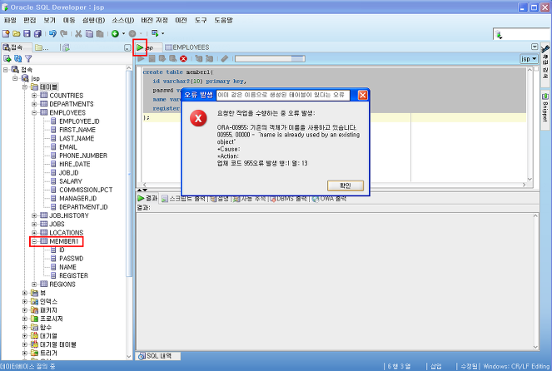Image resolution: width=552 pixels, height=371 pixels.
Task: Open the 도움말 menu
Action: click(x=223, y=20)
